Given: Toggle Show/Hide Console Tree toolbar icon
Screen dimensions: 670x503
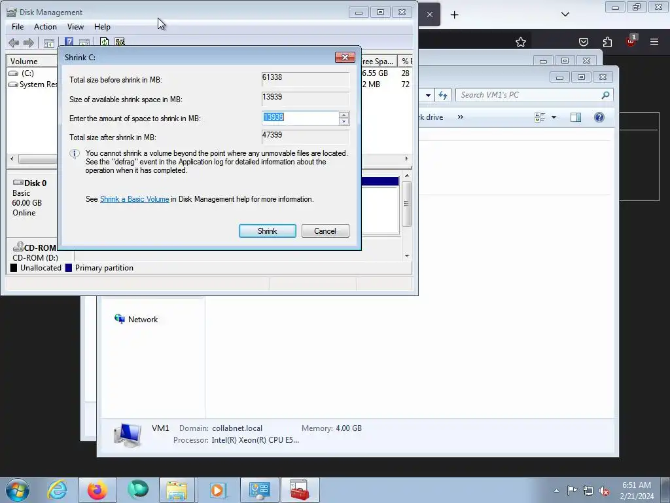Looking at the screenshot, I should (x=48, y=43).
